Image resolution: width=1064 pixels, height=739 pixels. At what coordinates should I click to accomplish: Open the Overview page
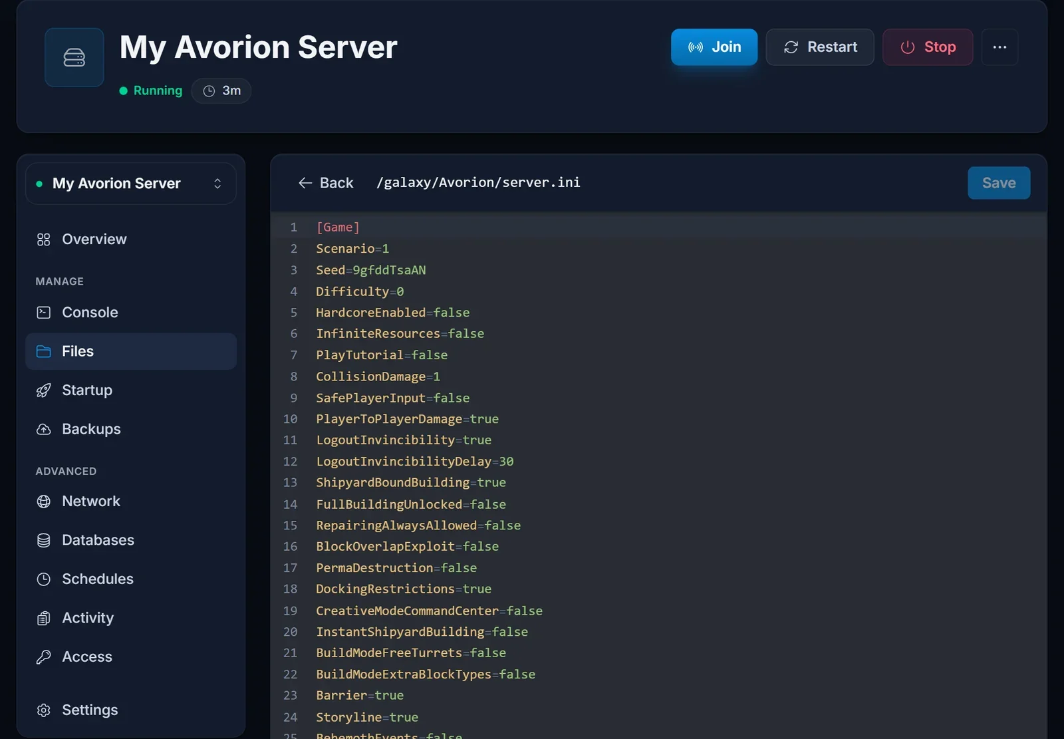point(131,239)
